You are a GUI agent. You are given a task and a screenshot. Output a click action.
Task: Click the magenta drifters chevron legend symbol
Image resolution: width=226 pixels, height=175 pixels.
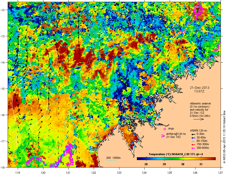point(163,136)
